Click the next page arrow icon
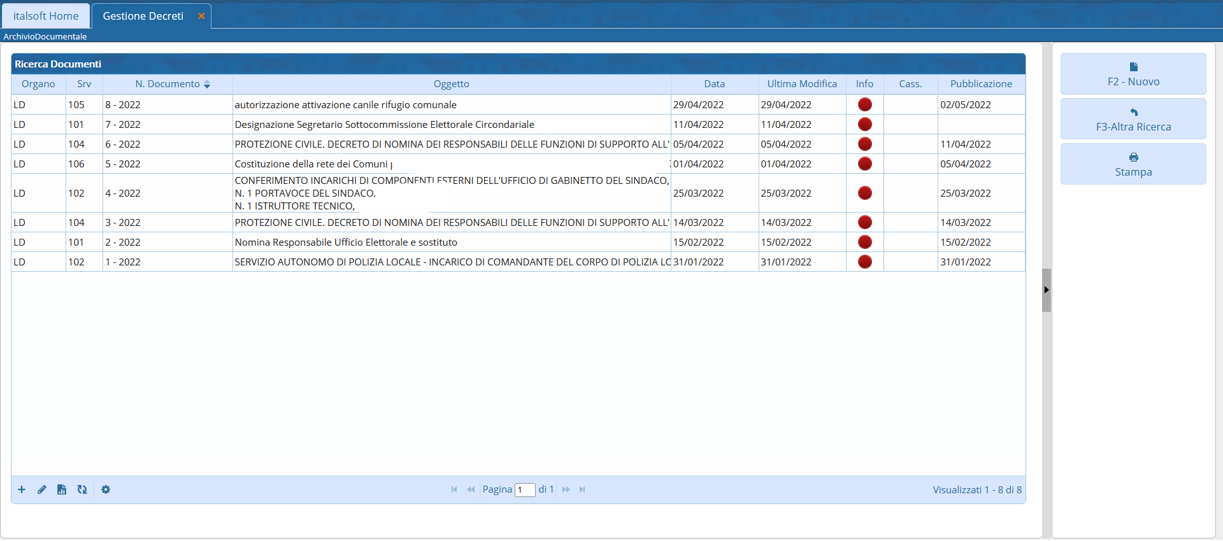Viewport: 1223px width, 541px height. [566, 489]
